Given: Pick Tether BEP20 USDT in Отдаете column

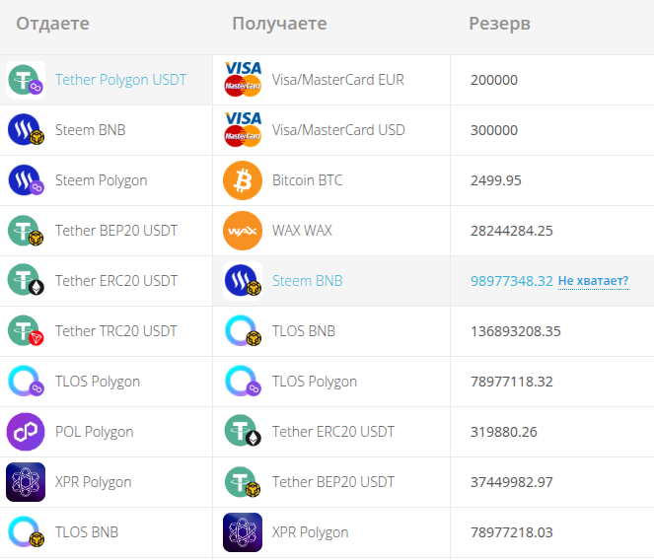Looking at the screenshot, I should coord(116,231).
